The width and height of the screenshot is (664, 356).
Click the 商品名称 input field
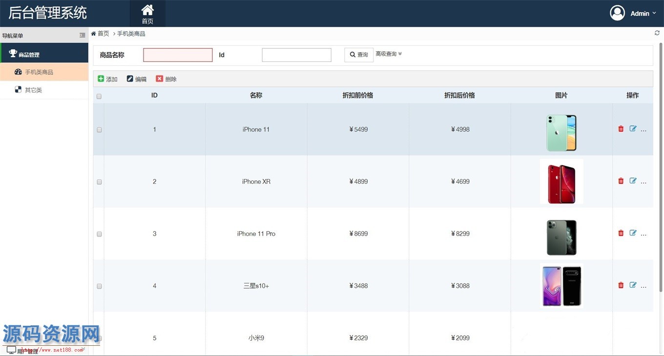[178, 55]
